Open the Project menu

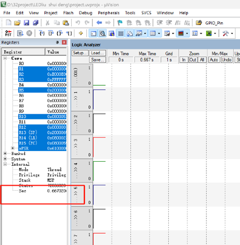pyautogui.click(x=51, y=13)
